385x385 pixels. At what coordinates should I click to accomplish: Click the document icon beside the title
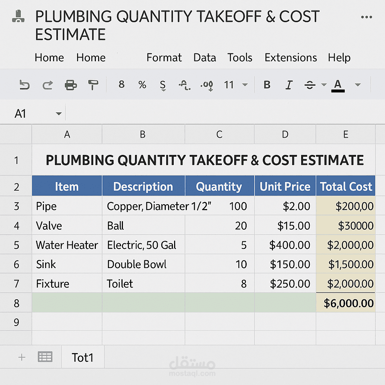(18, 16)
